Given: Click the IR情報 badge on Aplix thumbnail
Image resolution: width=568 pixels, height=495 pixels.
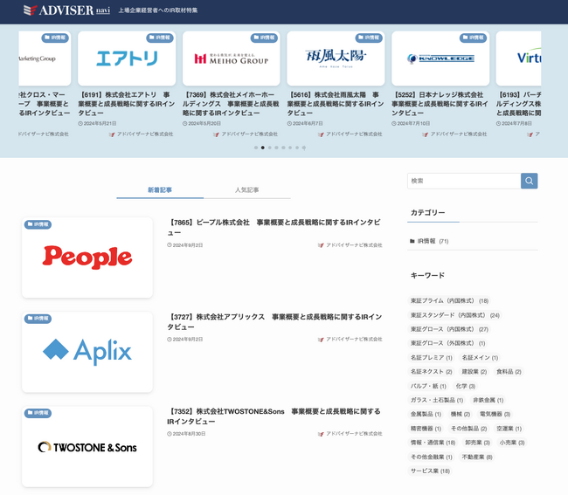Looking at the screenshot, I should (38, 319).
